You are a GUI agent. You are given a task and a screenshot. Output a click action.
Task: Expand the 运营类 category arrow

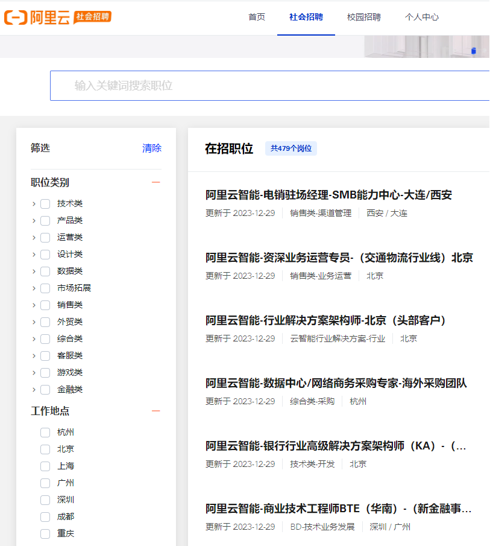(34, 238)
